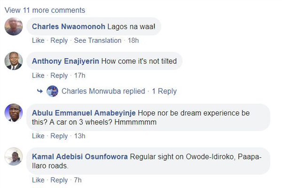This screenshot has height=188, width=282.
Task: See Translation of Lagos na waa comment
Action: click(x=98, y=40)
